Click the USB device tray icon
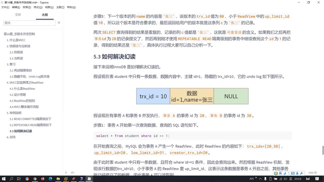Screen dimensions: 324x182 [270, 179]
